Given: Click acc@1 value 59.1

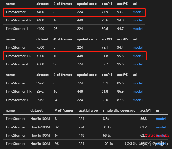Looking at the screenshot, I should click(x=105, y=83).
